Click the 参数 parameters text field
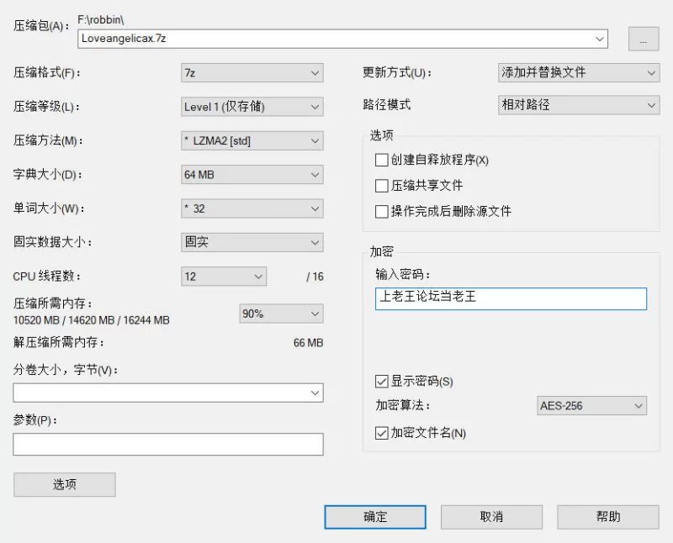 (167, 444)
